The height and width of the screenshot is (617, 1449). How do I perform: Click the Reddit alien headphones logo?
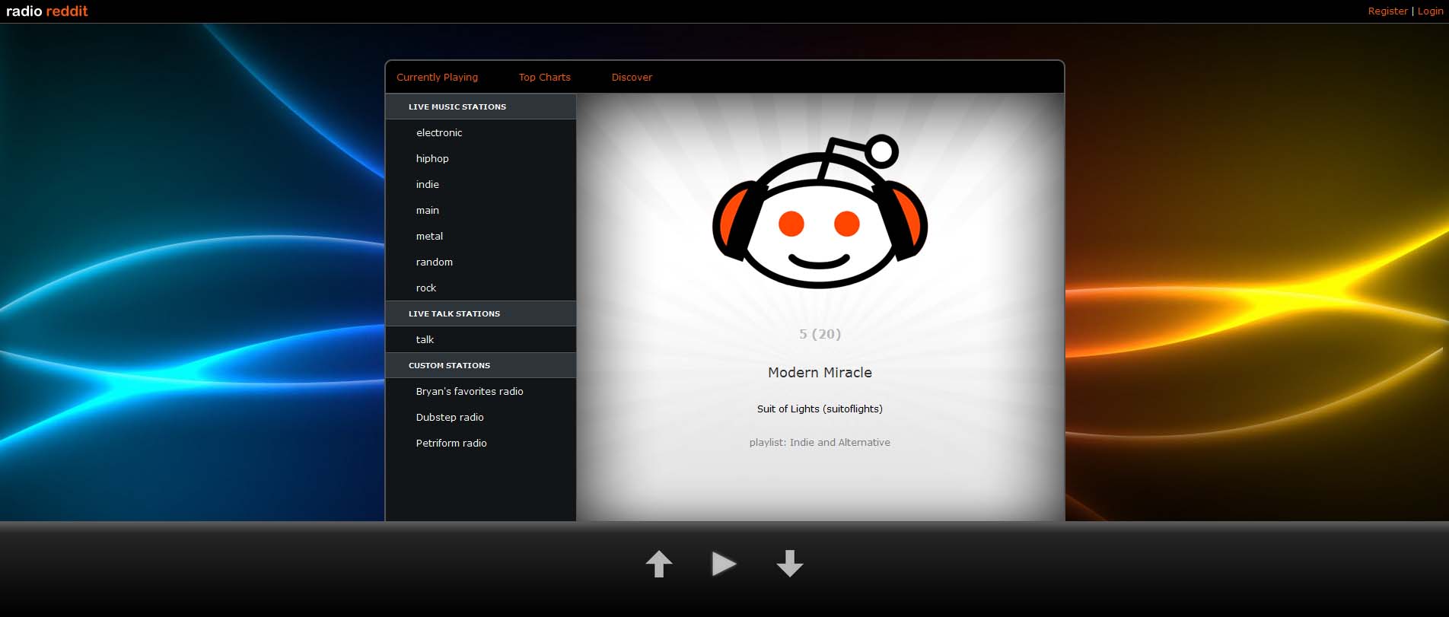tap(820, 212)
